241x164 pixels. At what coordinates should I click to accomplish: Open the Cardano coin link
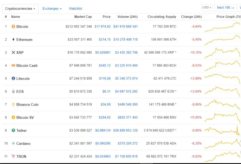click(23, 143)
